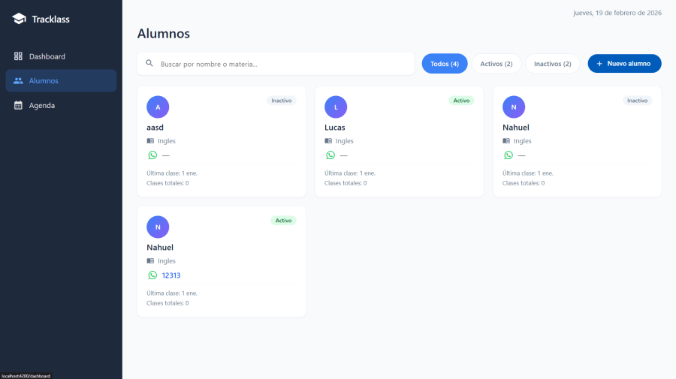The height and width of the screenshot is (379, 676).
Task: Click Clases totales: 0 on Lucas card
Action: click(346, 183)
